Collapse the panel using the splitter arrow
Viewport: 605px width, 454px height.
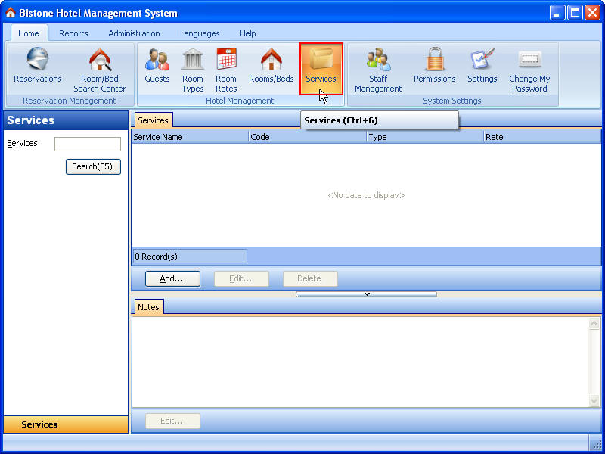[367, 294]
